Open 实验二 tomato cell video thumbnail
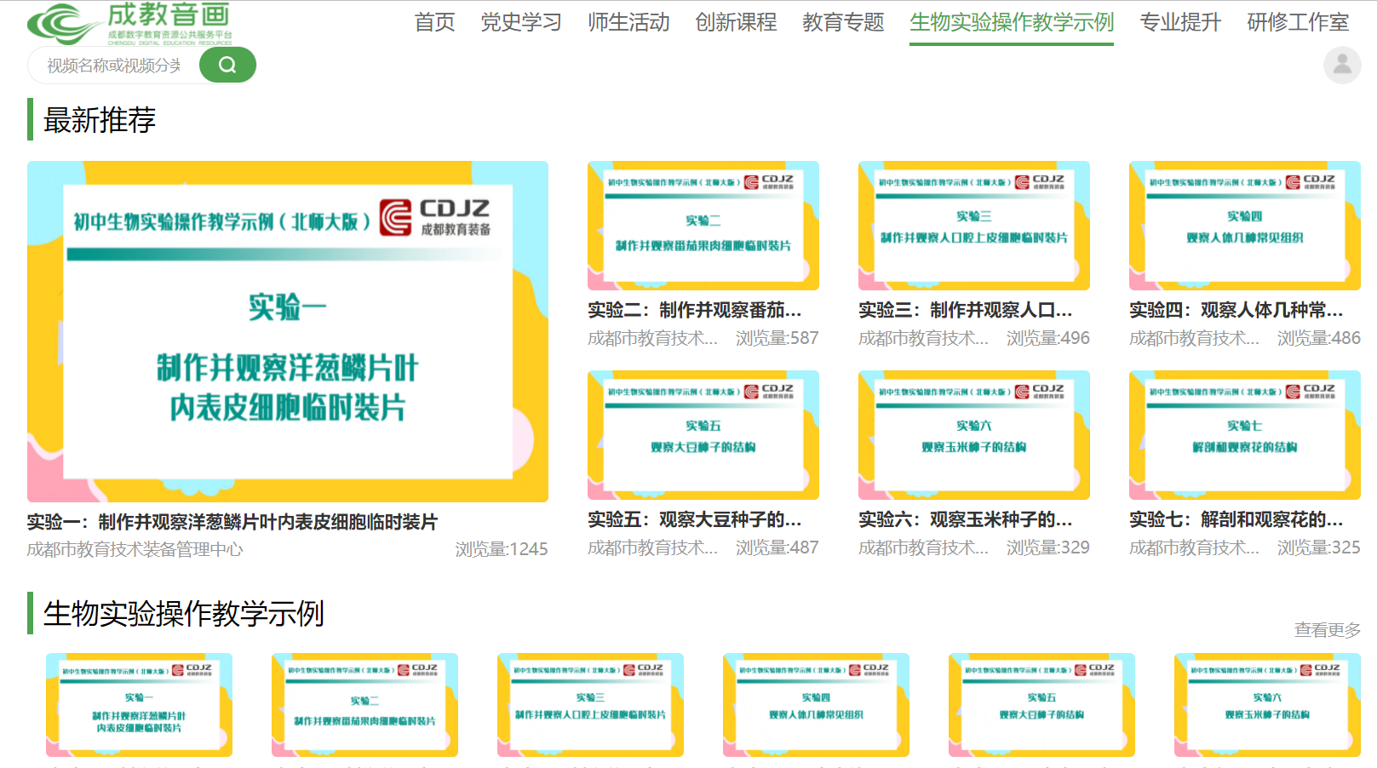The height and width of the screenshot is (768, 1377). pyautogui.click(x=703, y=226)
